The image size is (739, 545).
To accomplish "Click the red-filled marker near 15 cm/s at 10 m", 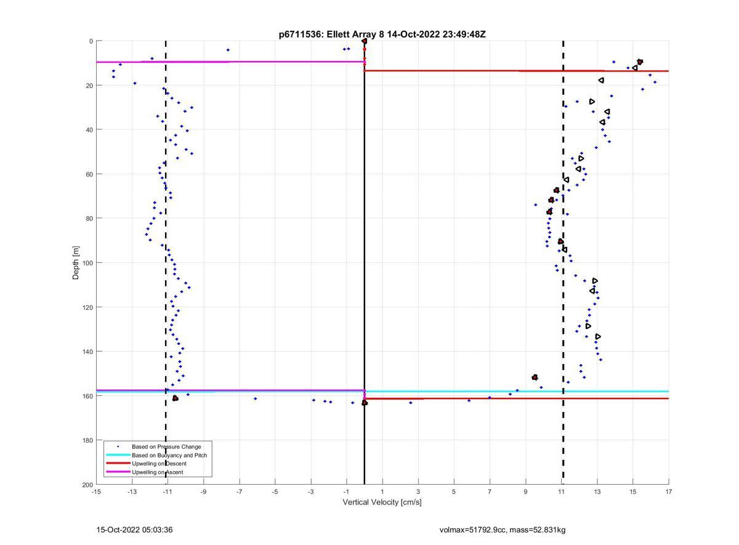I will pos(640,62).
